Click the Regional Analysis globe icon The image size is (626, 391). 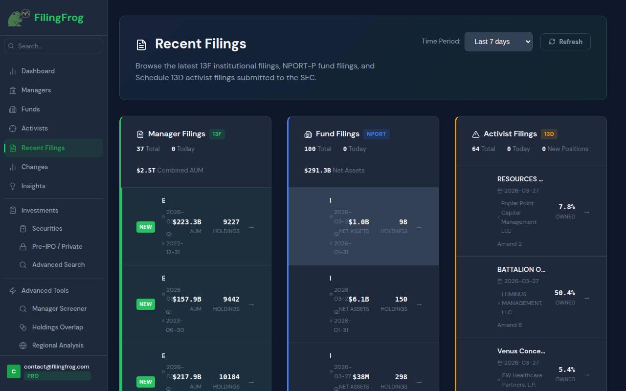pyautogui.click(x=23, y=346)
